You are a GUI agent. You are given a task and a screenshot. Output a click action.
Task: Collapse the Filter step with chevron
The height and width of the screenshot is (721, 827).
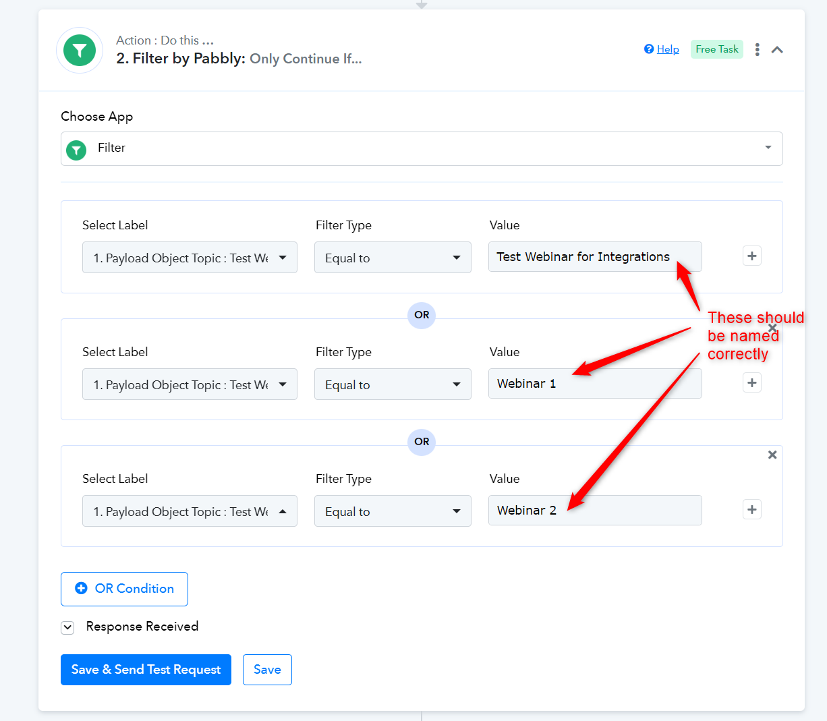pyautogui.click(x=777, y=50)
